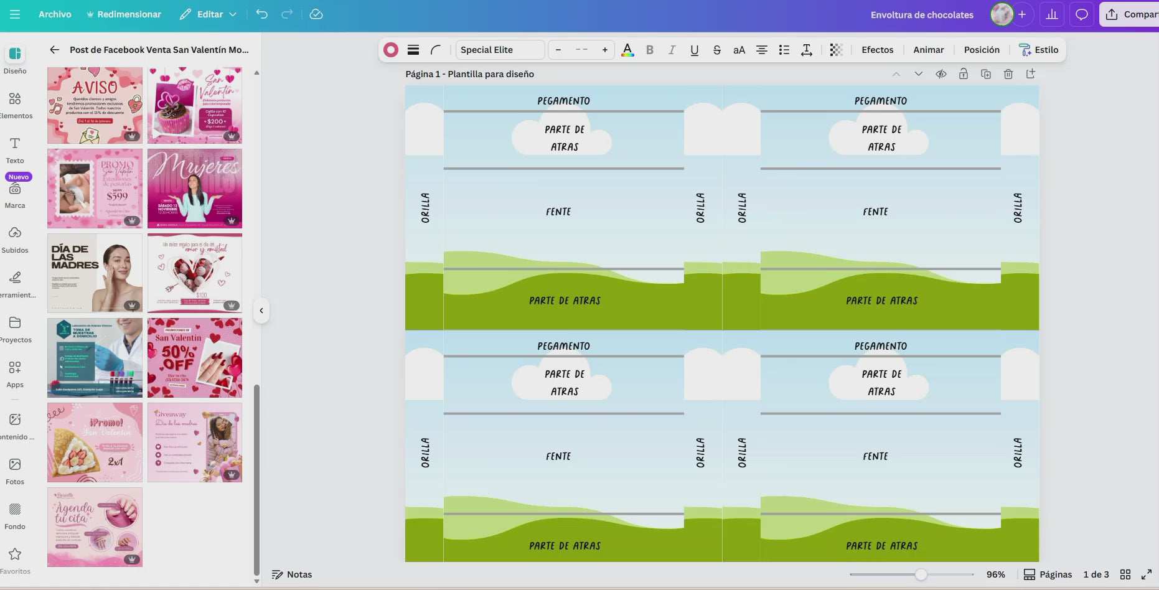
Task: Toggle italic text formatting
Action: coord(672,50)
